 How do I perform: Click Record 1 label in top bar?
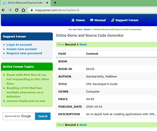(x=72, y=44)
